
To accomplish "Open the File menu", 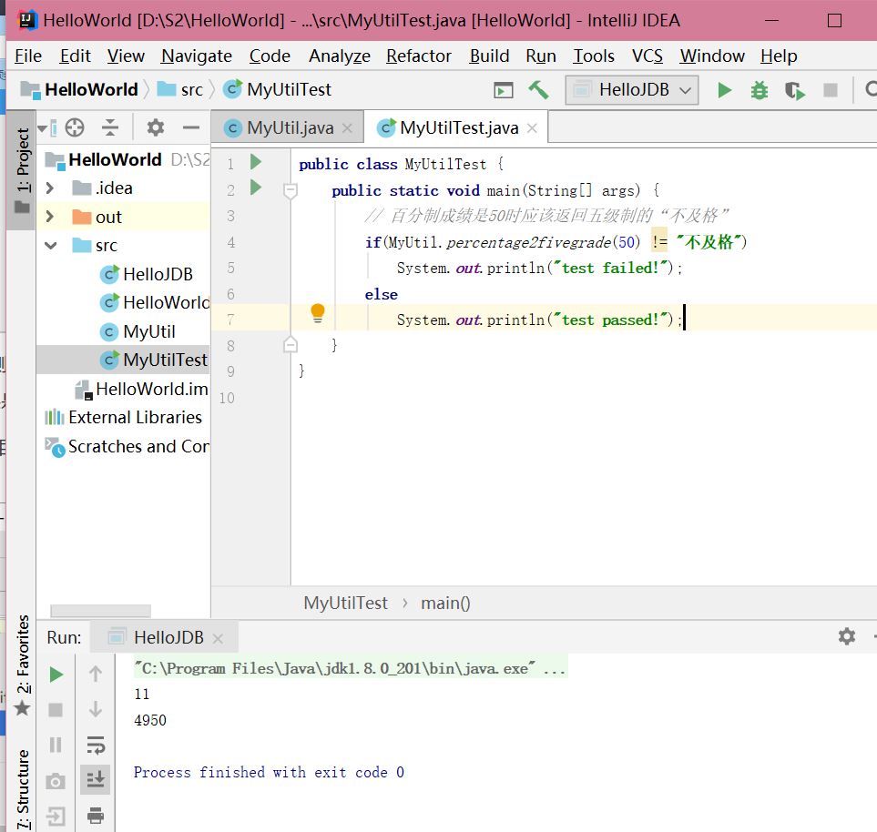I will coord(28,56).
